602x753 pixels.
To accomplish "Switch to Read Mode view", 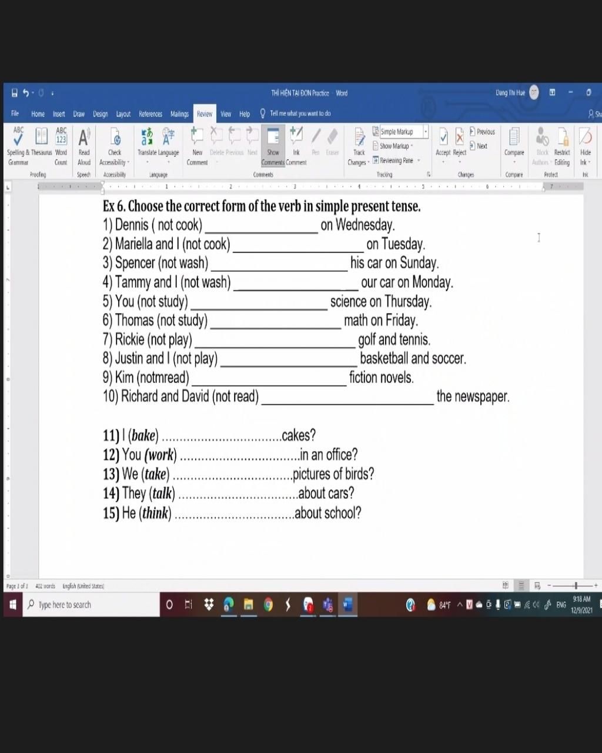I will [506, 585].
